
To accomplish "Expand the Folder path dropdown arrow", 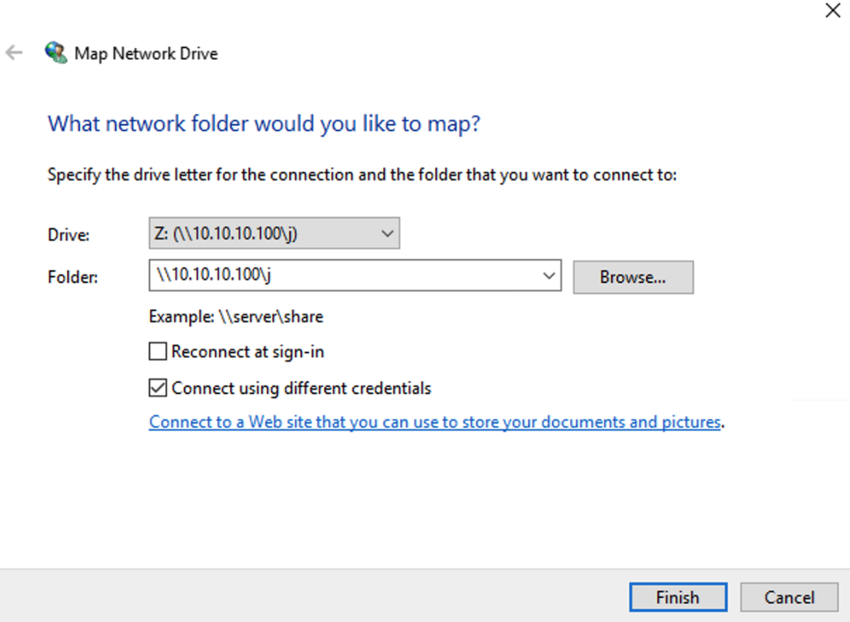I will tap(549, 276).
